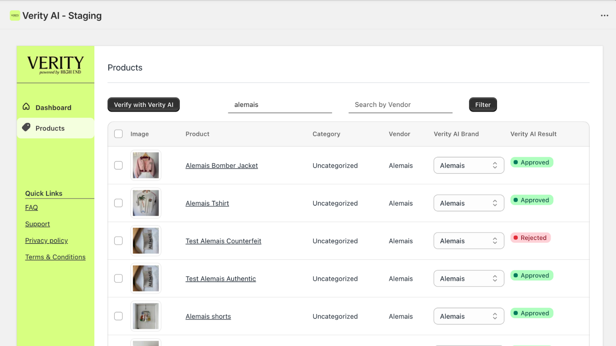Click the Quick Links heading

coord(44,193)
